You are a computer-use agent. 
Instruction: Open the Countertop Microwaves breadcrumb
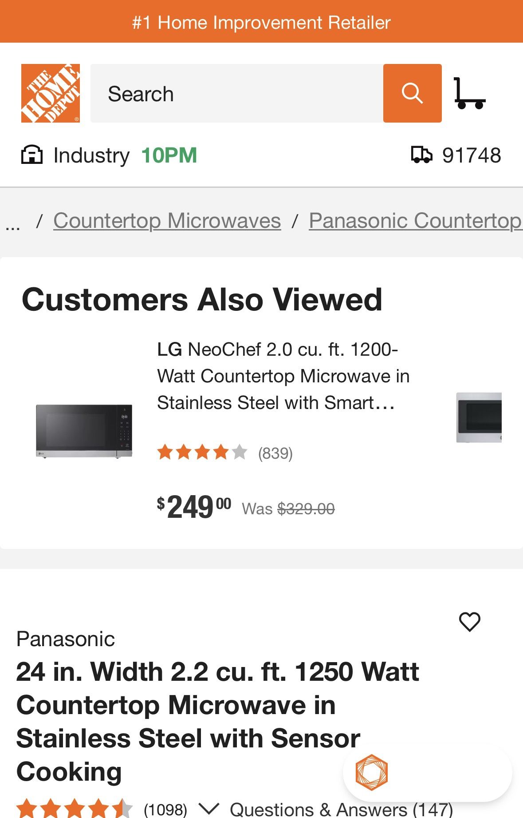(x=167, y=221)
